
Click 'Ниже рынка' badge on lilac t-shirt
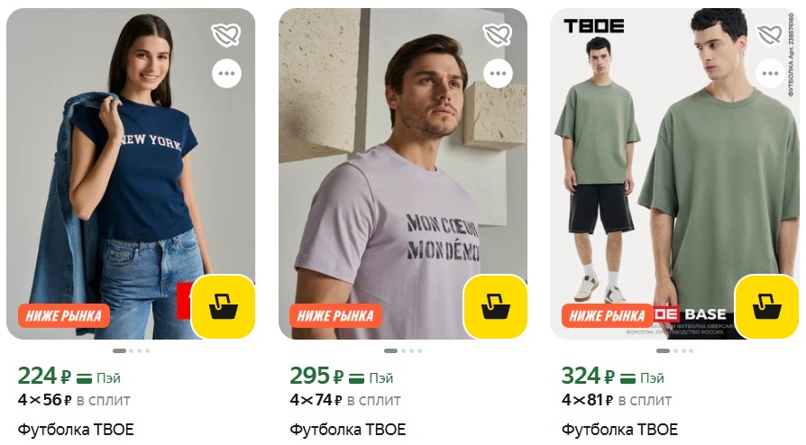[x=335, y=315]
